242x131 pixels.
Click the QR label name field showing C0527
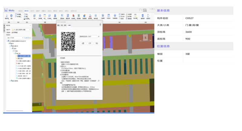click(x=92, y=36)
